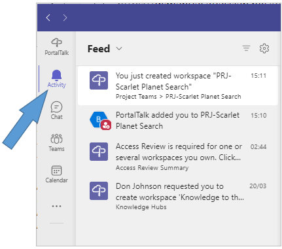Click the Feed heading

tap(99, 48)
